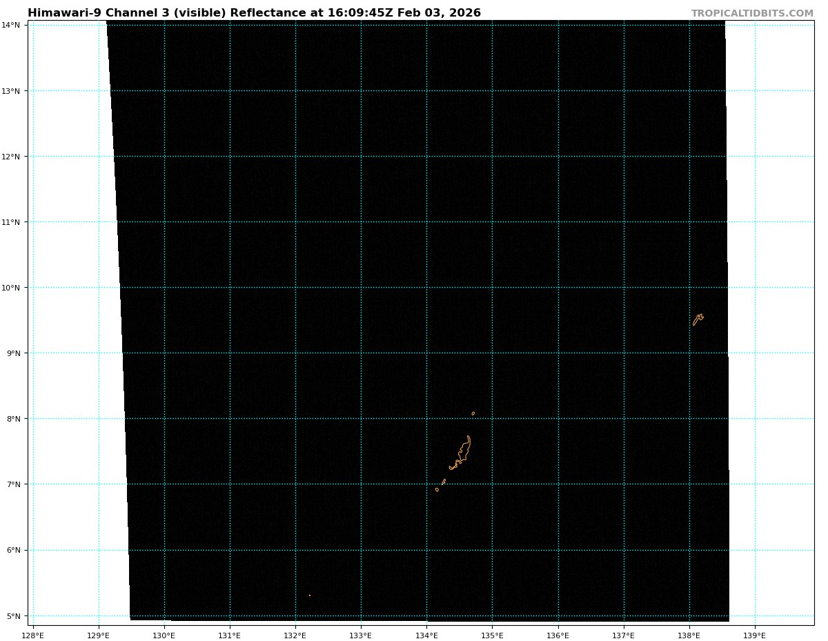Click the Himawari-9 Channel 3 chart title

tap(254, 13)
